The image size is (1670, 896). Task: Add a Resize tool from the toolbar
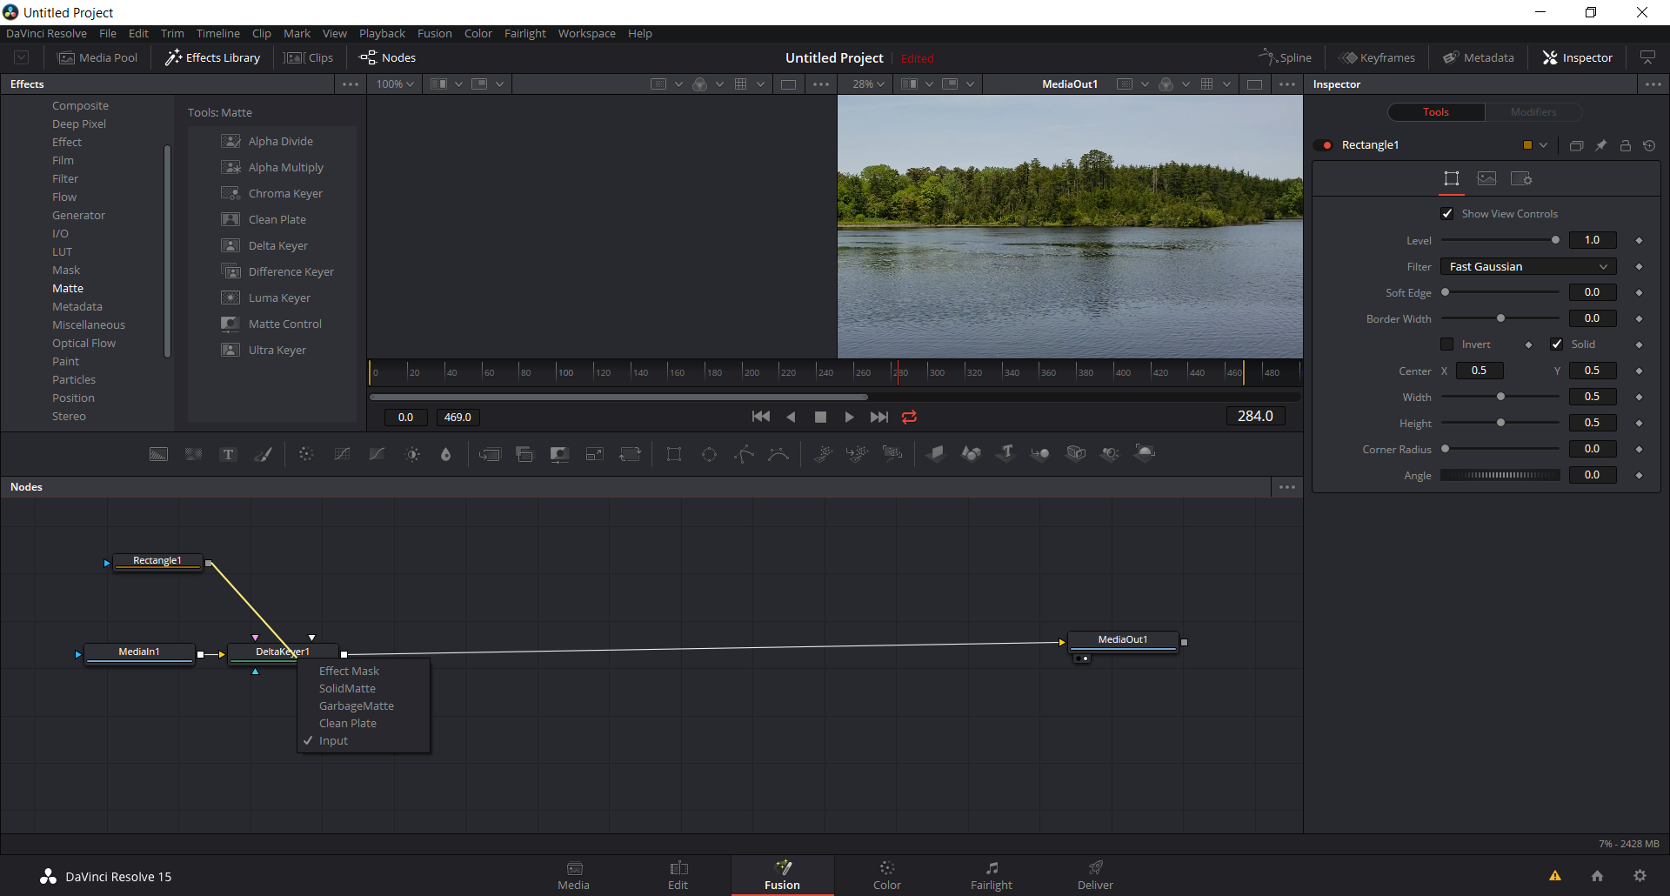click(594, 454)
